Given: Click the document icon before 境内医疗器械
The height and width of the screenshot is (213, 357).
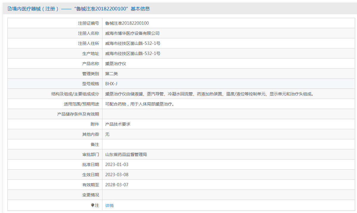Looking at the screenshot, I should pos(10,9).
